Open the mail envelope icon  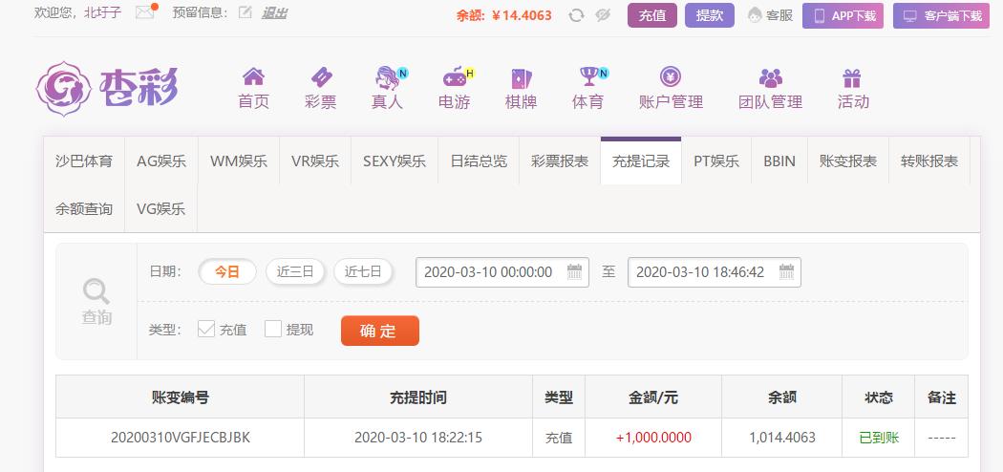pyautogui.click(x=145, y=12)
